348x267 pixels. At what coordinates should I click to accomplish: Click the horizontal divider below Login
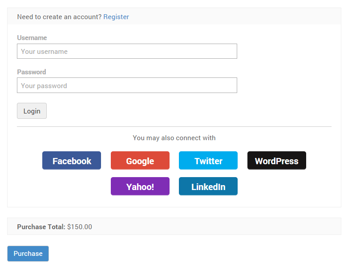pos(174,127)
